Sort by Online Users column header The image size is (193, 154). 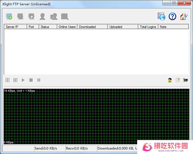67,27
